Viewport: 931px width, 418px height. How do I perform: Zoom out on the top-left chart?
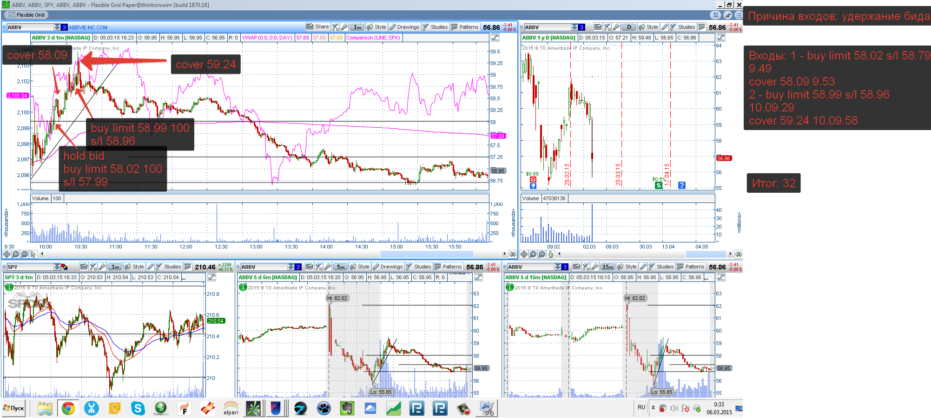24,254
